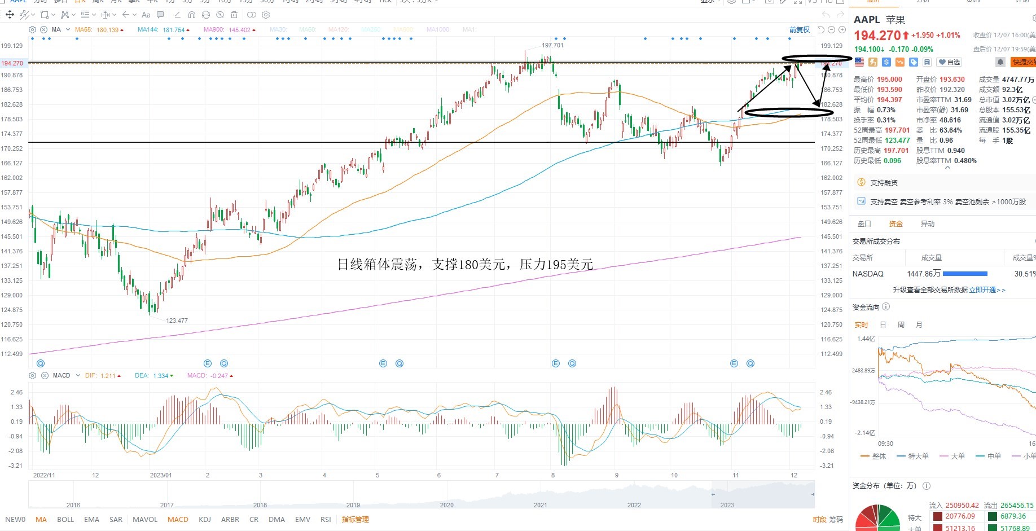Image resolution: width=1036 pixels, height=531 pixels.
Task: Toggle the MA120 moving average line
Action: tap(339, 30)
